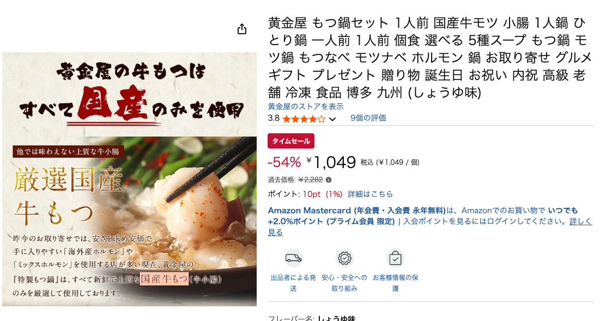The height and width of the screenshot is (321, 606).
Task: Click the star rating icons
Action: pyautogui.click(x=304, y=119)
